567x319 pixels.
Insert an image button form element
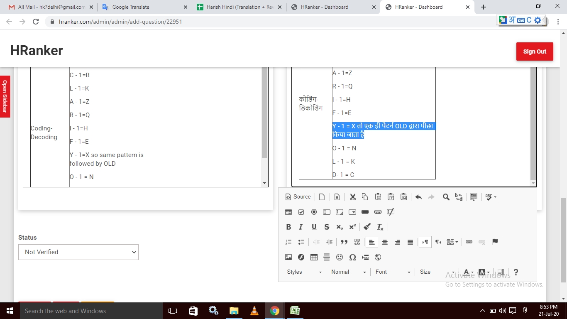378,212
